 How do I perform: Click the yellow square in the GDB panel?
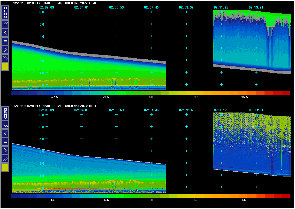(5, 67)
